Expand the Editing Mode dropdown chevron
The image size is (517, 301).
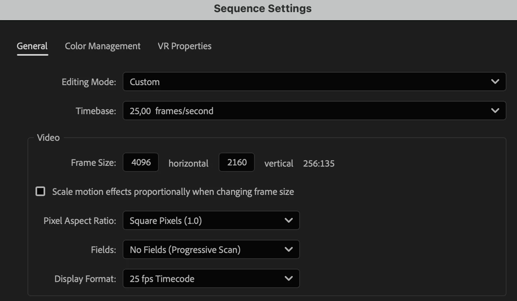[495, 82]
